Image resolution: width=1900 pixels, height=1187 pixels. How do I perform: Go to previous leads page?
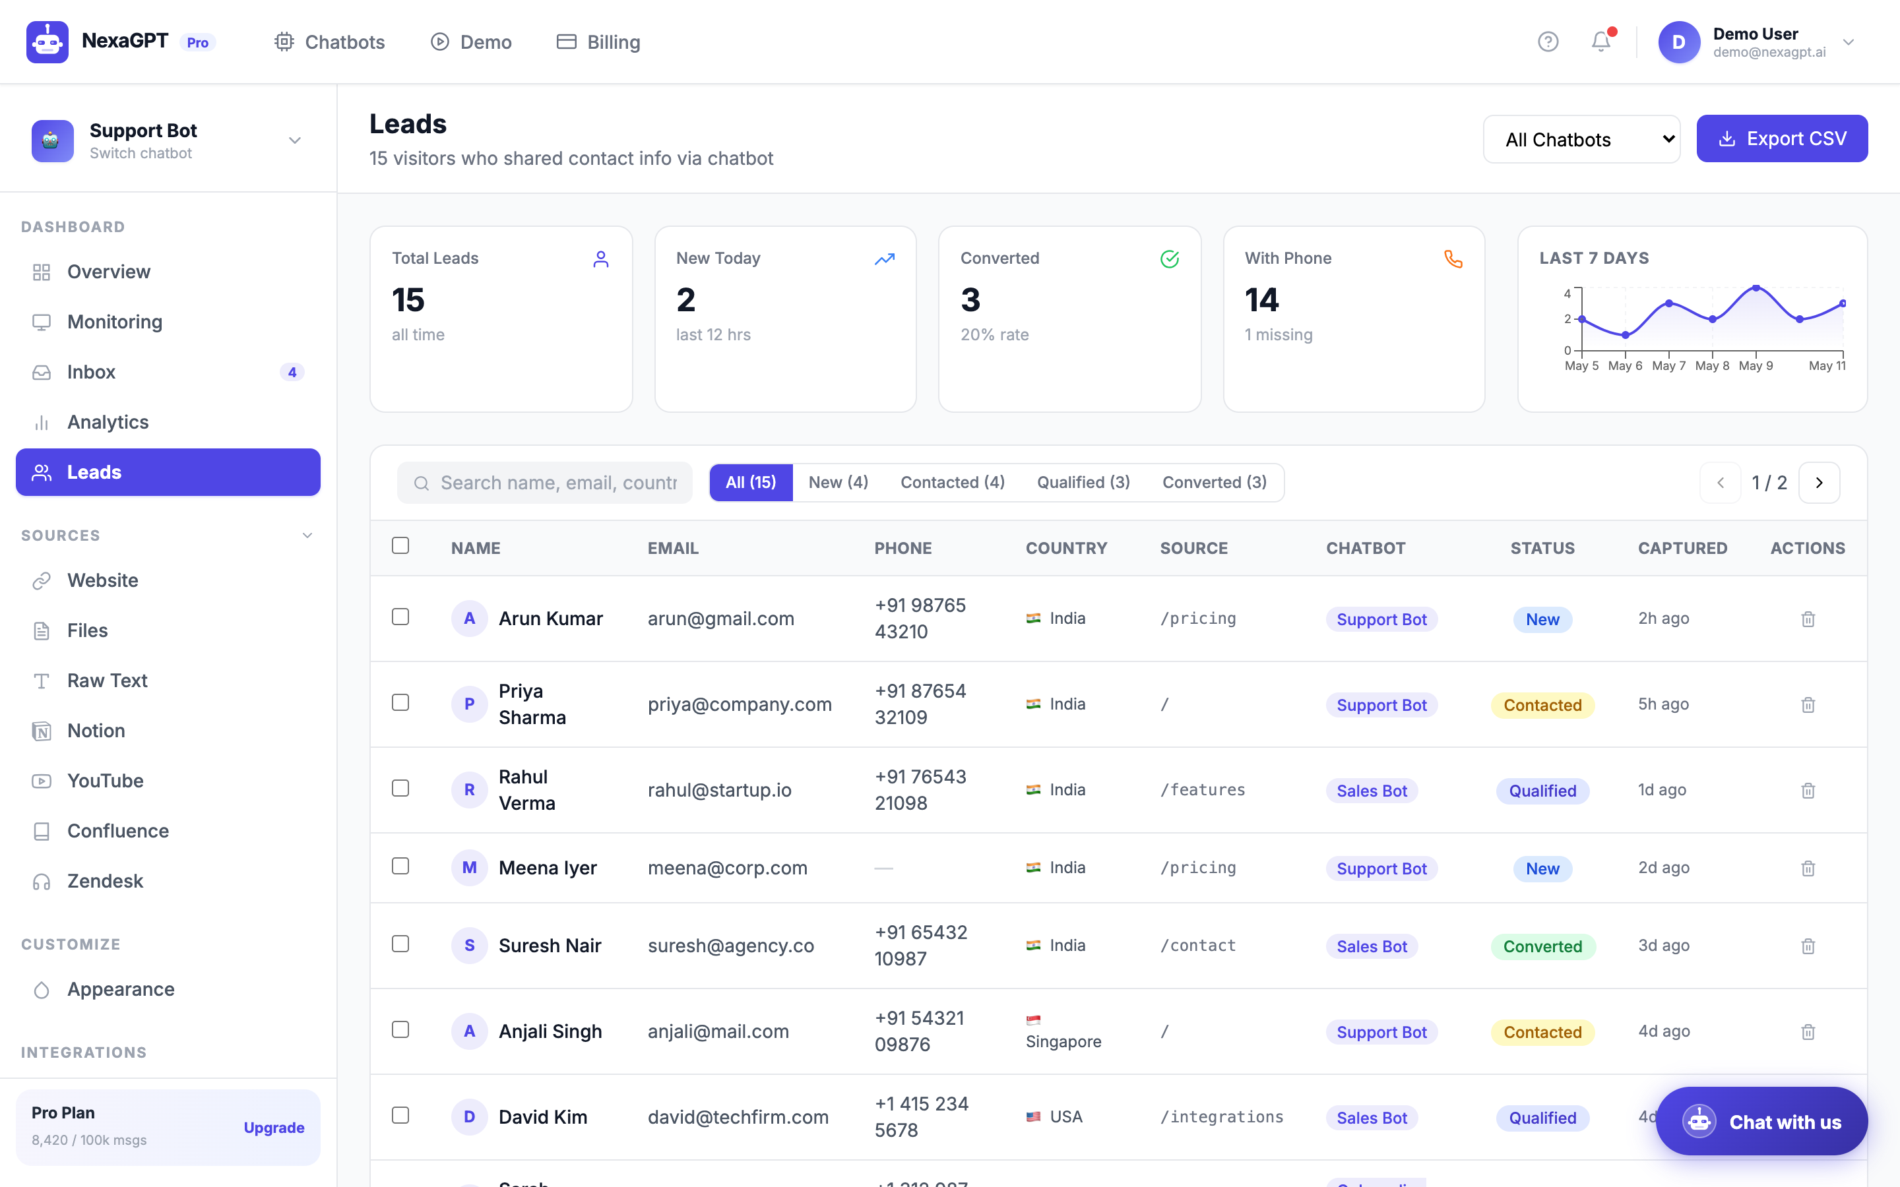coord(1720,482)
